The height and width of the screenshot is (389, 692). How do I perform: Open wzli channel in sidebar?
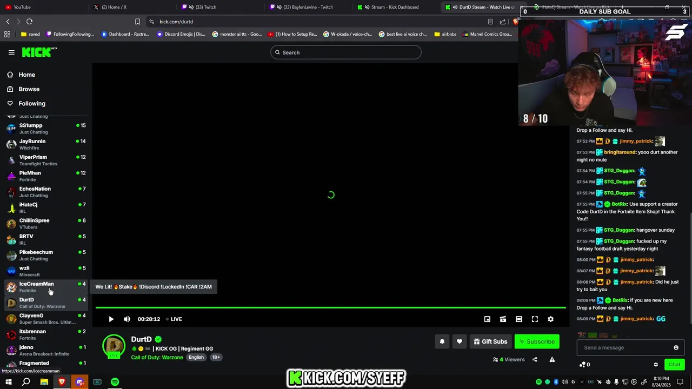(x=46, y=271)
